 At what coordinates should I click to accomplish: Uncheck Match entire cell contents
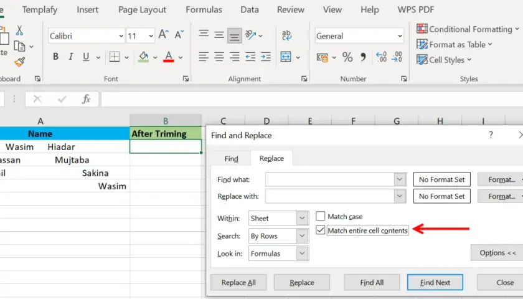(320, 230)
